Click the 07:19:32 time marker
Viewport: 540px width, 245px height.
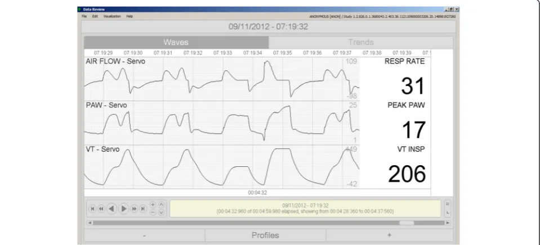[x=193, y=53]
